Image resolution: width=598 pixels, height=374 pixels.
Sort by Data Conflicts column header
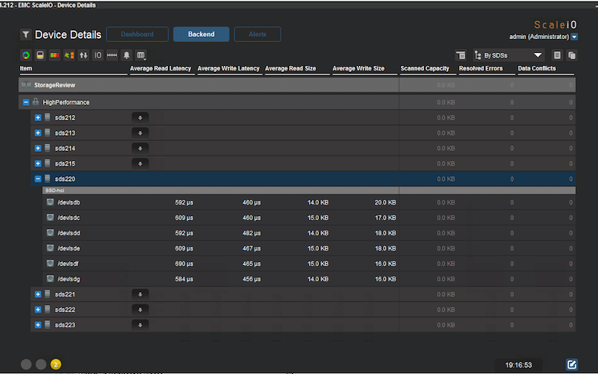pyautogui.click(x=537, y=69)
